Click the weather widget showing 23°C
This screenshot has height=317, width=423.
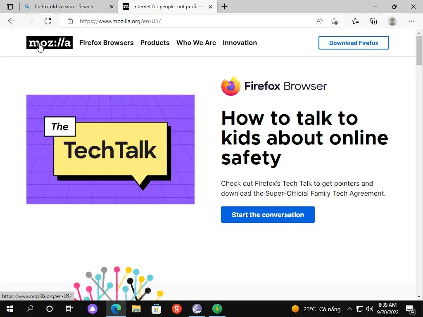pos(316,309)
